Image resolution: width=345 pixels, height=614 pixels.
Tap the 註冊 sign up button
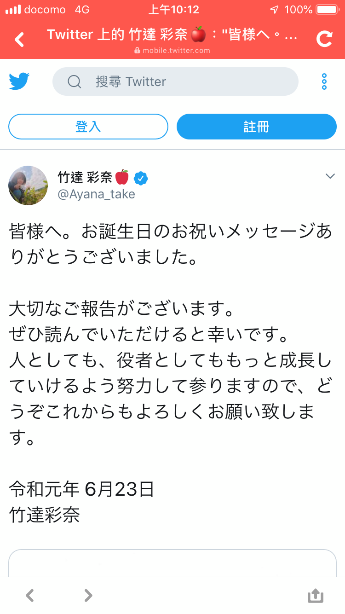257,127
